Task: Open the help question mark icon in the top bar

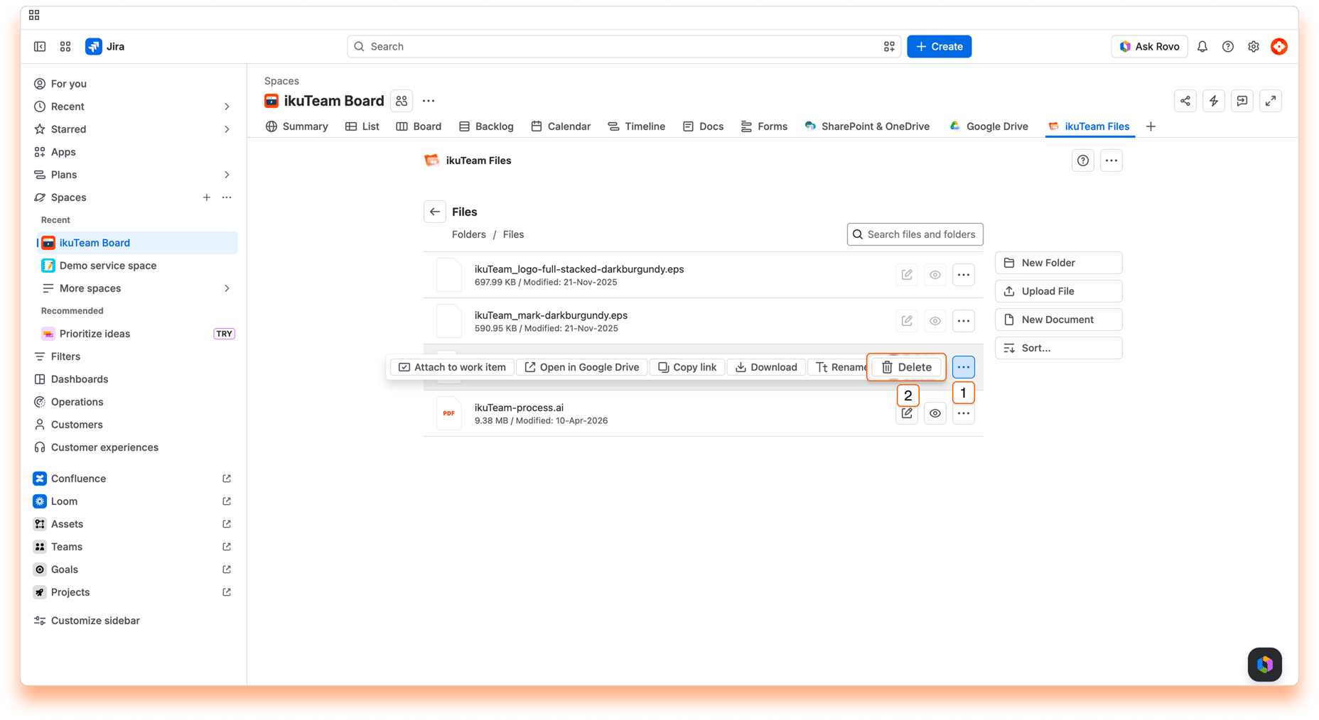Action: click(x=1227, y=46)
